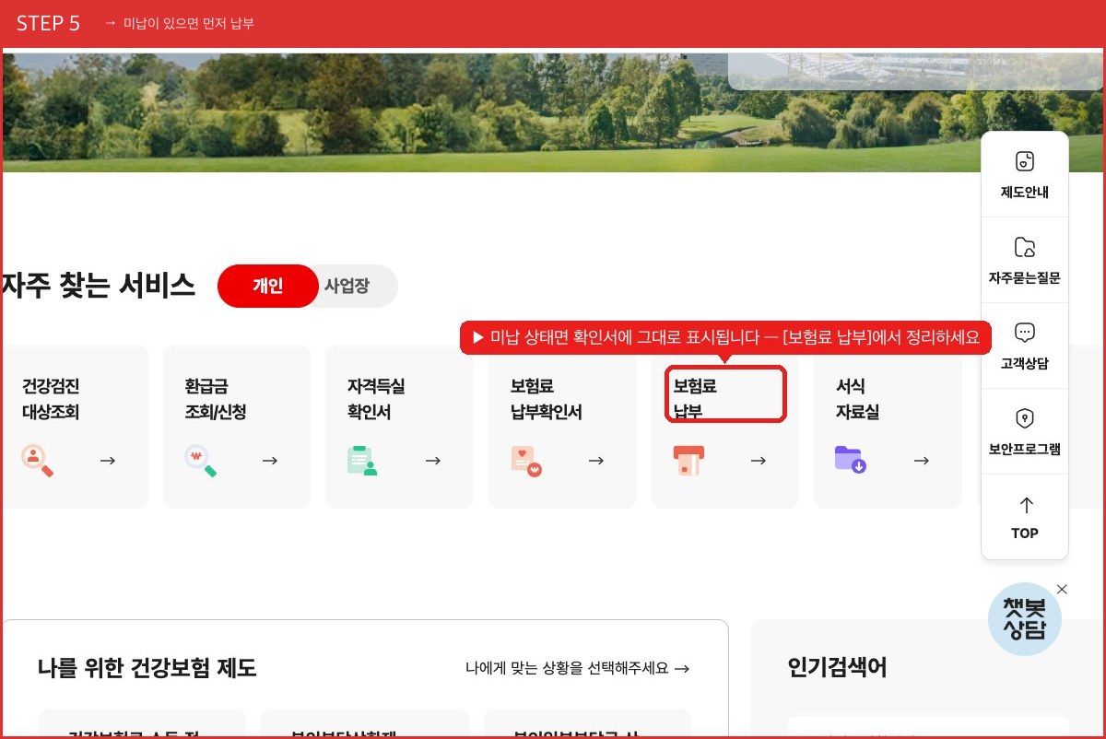Click the 제도안내 icon in side menu
1106x739 pixels.
pyautogui.click(x=1025, y=161)
